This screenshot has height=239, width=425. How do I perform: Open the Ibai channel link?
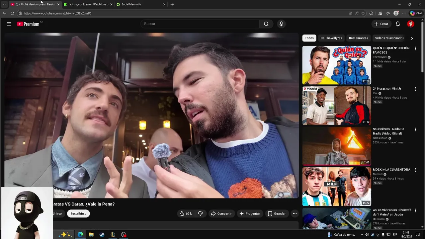(375, 93)
